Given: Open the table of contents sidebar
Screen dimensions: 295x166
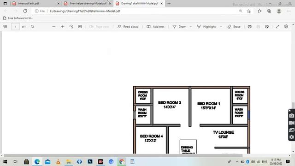Looking at the screenshot, I should pos(5,27).
